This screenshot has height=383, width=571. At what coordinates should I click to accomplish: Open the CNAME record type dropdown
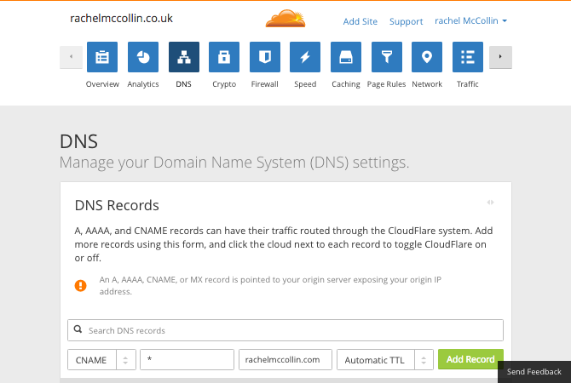coord(101,360)
